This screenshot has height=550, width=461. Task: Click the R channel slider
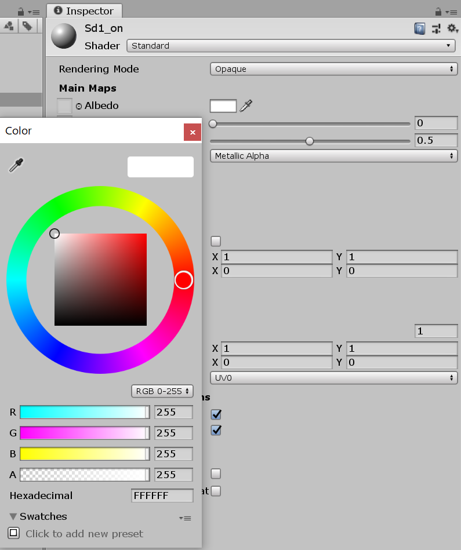click(85, 412)
